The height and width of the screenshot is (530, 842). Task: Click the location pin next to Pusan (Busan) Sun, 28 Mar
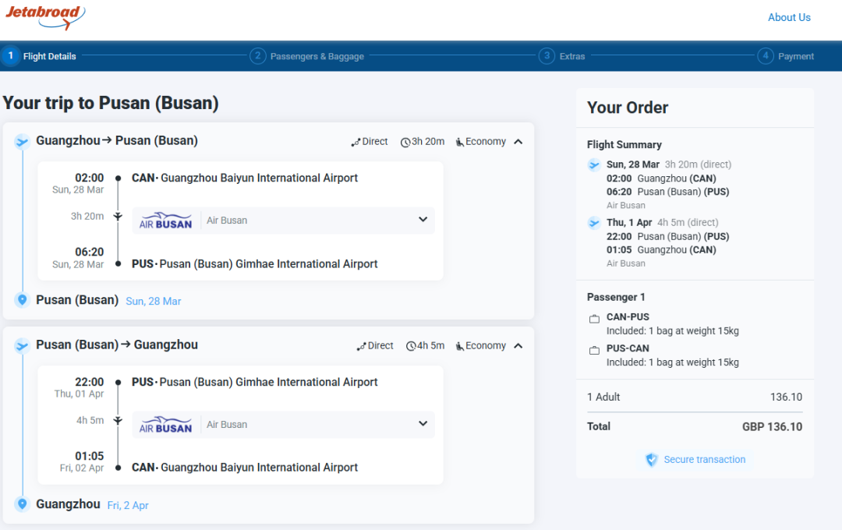[22, 299]
